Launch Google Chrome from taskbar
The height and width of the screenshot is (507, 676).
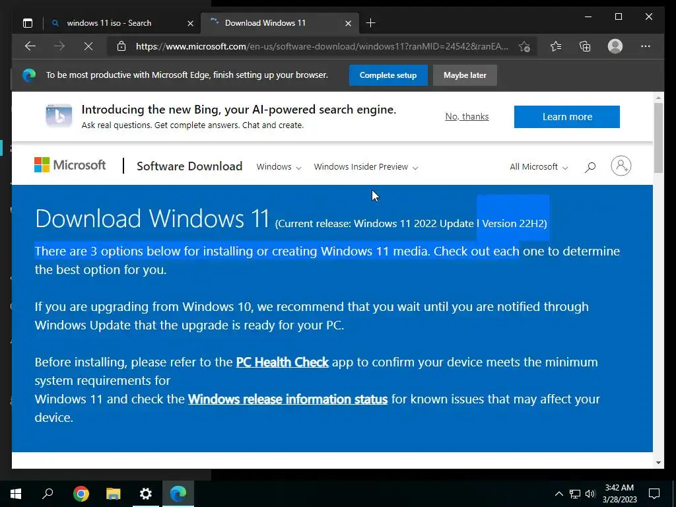[x=81, y=494]
